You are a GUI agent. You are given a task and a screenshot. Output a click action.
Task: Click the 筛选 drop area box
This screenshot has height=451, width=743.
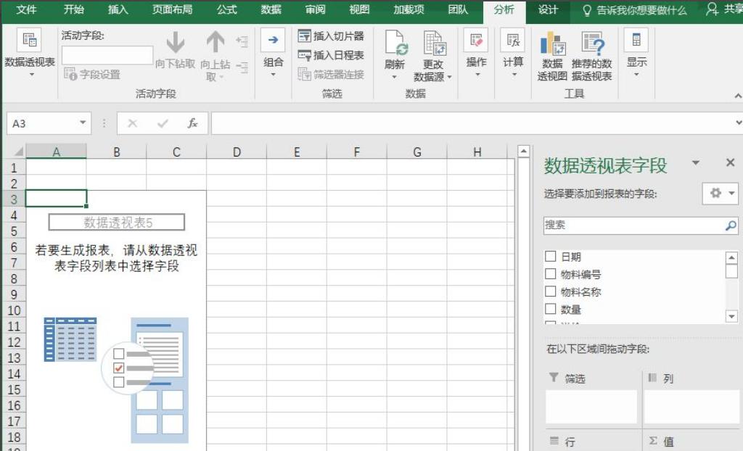[x=591, y=407]
